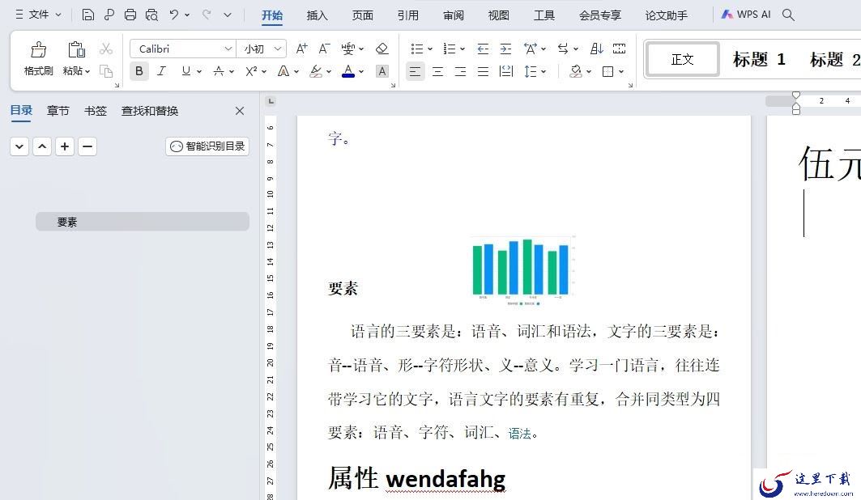The width and height of the screenshot is (861, 500).
Task: Click the Search magnifier icon
Action: [788, 15]
